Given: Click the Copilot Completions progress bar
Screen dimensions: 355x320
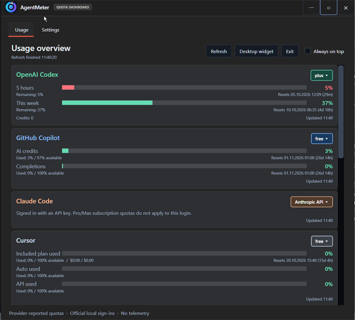Looking at the screenshot, I should pyautogui.click(x=184, y=166).
